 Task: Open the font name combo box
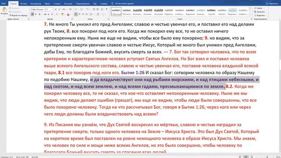coord(38,9)
